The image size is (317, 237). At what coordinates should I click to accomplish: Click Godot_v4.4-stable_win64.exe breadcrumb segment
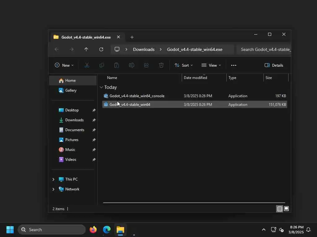[195, 49]
